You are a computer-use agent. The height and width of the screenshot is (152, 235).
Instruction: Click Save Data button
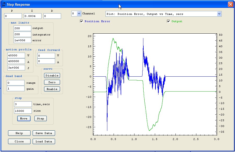[44, 133]
